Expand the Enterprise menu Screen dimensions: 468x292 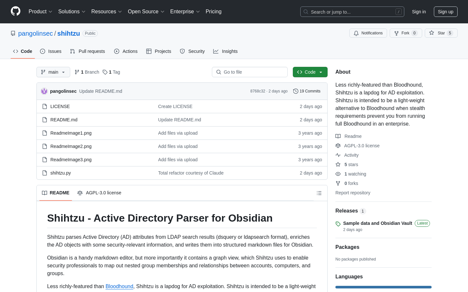pyautogui.click(x=185, y=12)
